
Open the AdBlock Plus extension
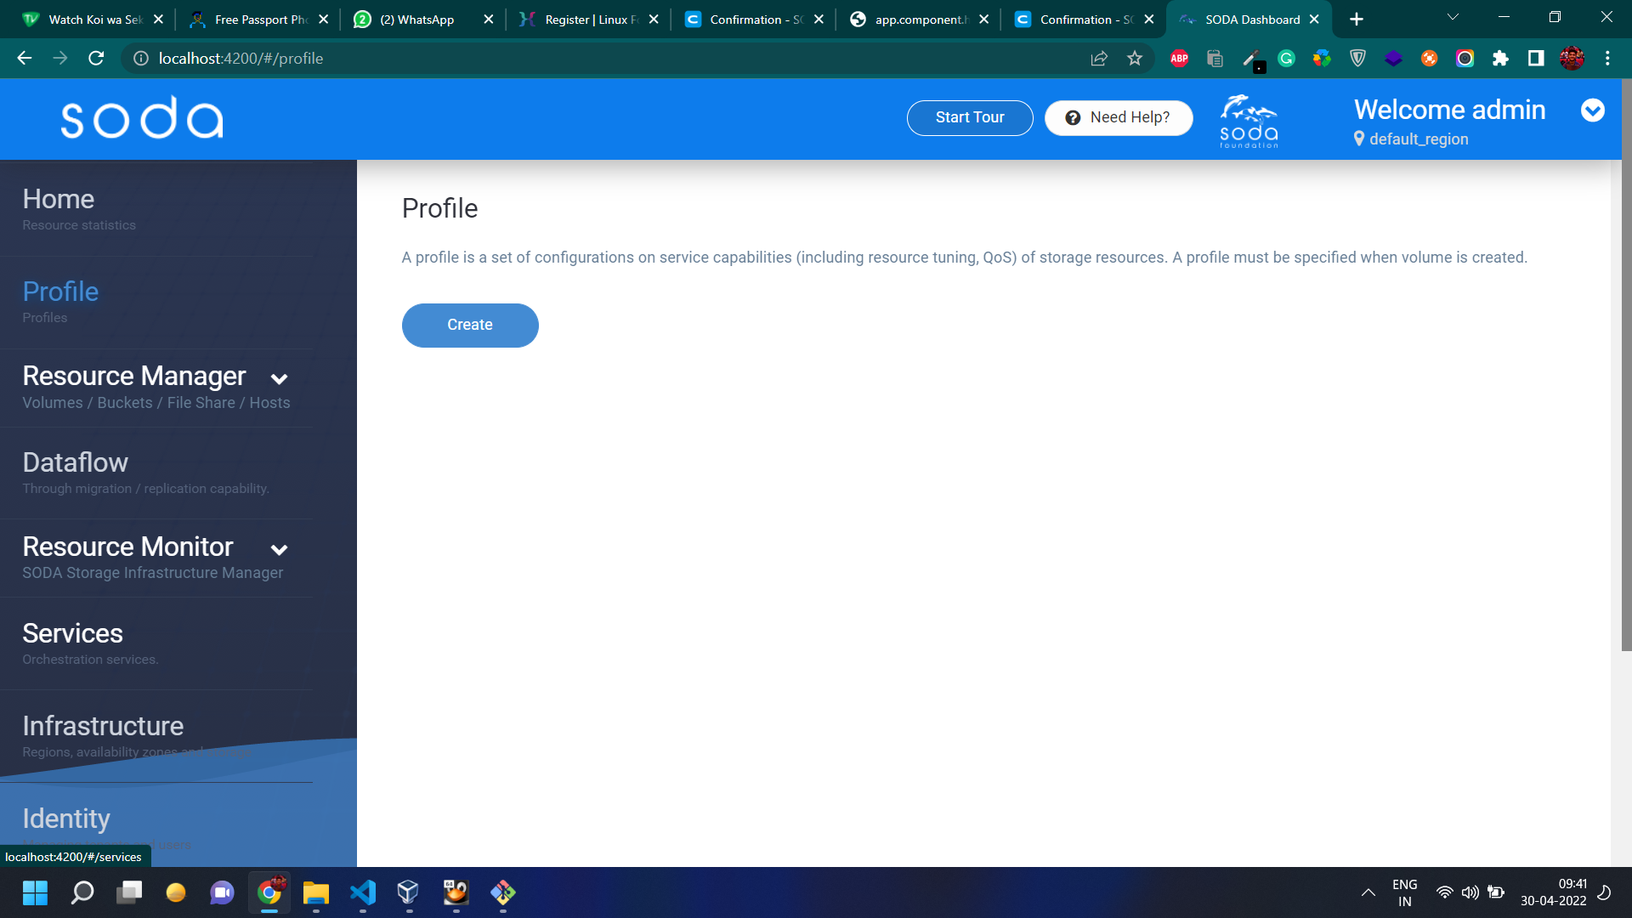click(1179, 58)
